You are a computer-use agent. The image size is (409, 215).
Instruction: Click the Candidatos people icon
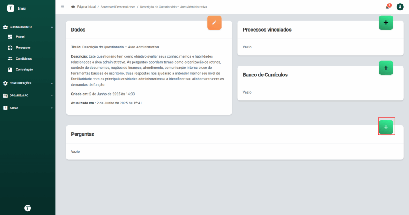[x=10, y=58]
